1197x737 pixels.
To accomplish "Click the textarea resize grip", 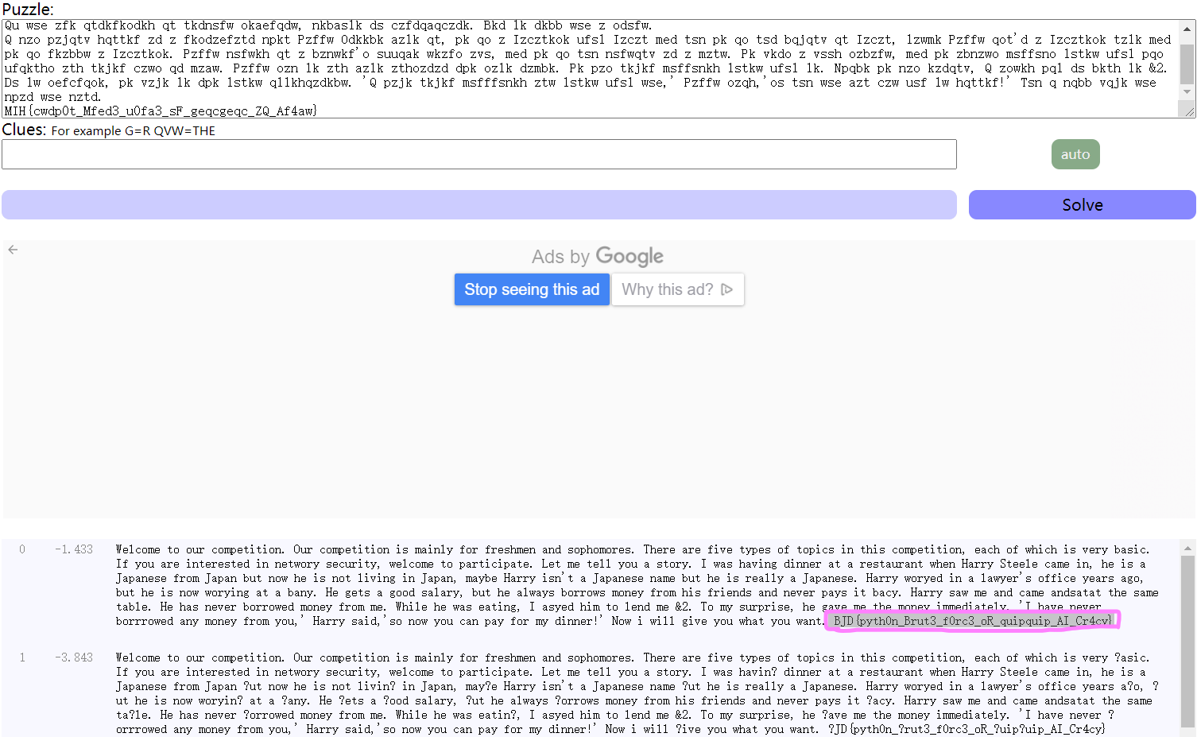I will pyautogui.click(x=1189, y=112).
